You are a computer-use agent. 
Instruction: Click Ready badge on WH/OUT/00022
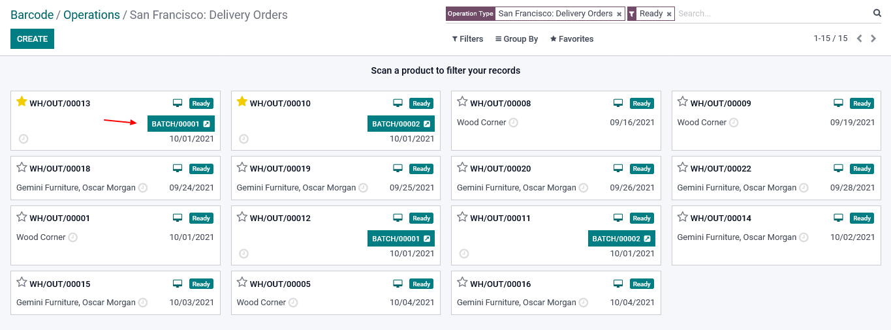click(862, 169)
